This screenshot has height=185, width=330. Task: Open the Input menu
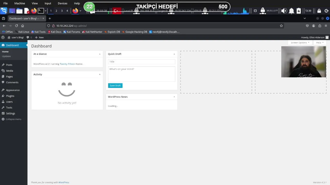coord(48,3)
